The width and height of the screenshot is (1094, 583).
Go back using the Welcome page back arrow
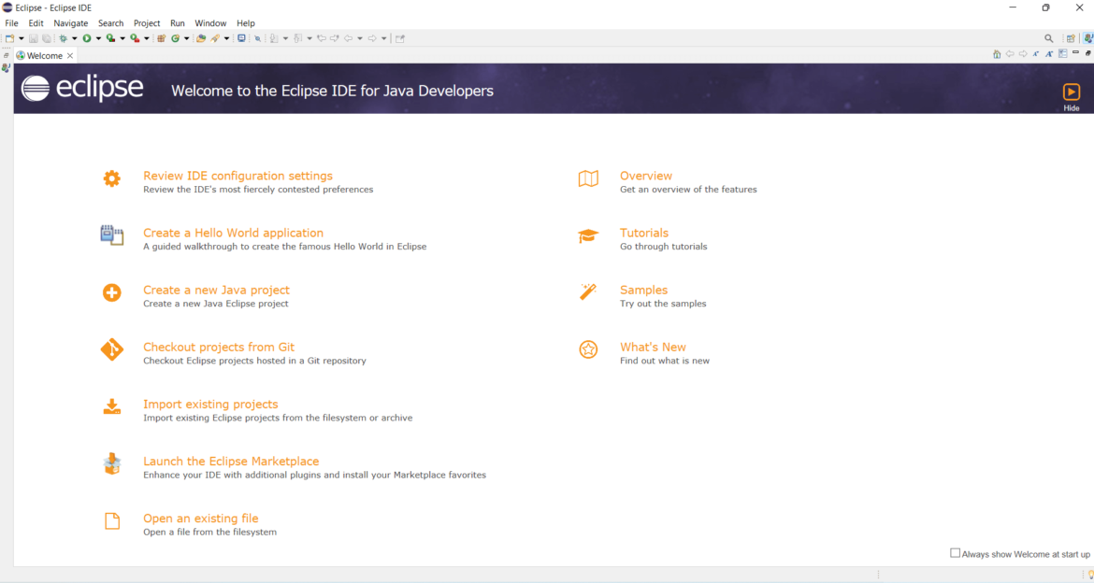click(1010, 53)
